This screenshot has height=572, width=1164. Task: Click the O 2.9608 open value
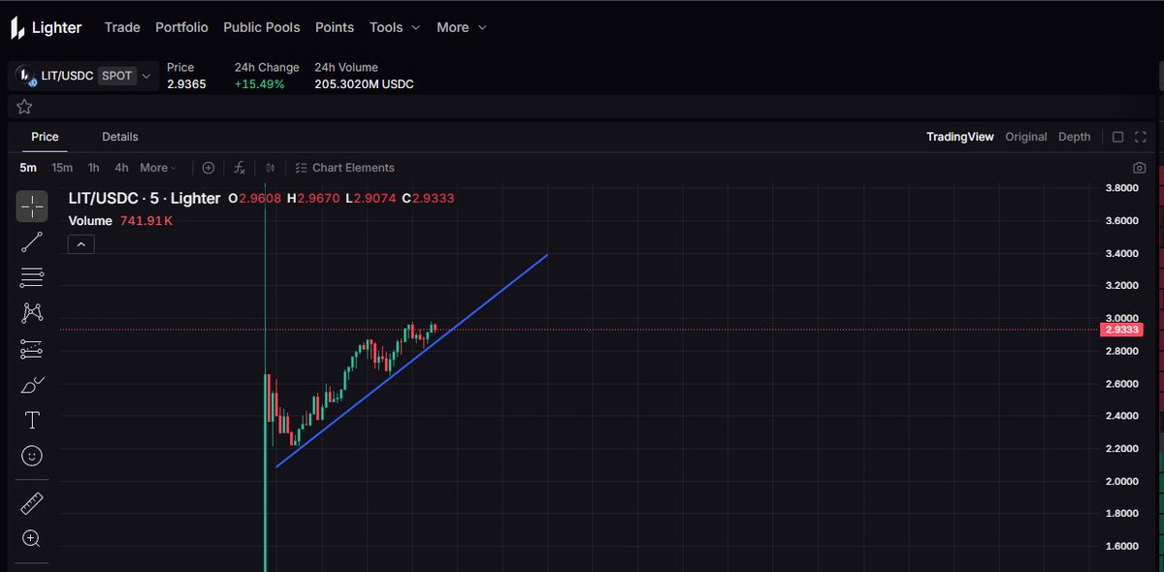pos(254,198)
